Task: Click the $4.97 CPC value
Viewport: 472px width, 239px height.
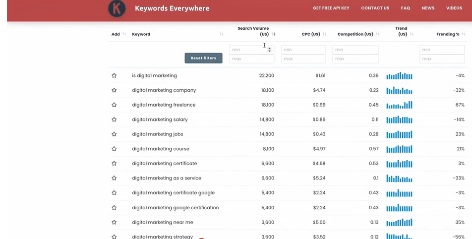Action: tap(319, 149)
